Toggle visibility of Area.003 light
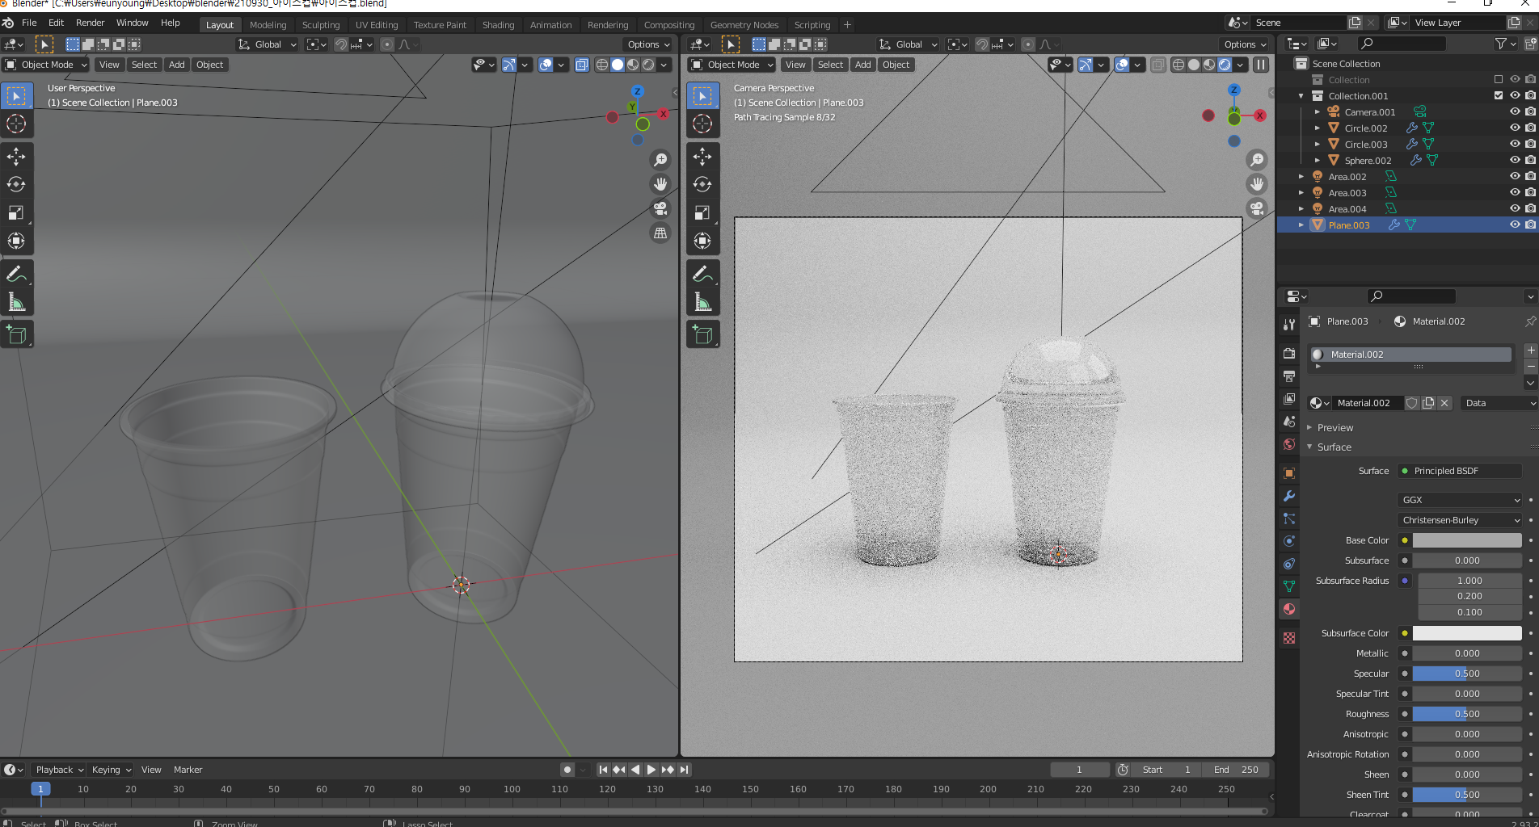 tap(1515, 193)
